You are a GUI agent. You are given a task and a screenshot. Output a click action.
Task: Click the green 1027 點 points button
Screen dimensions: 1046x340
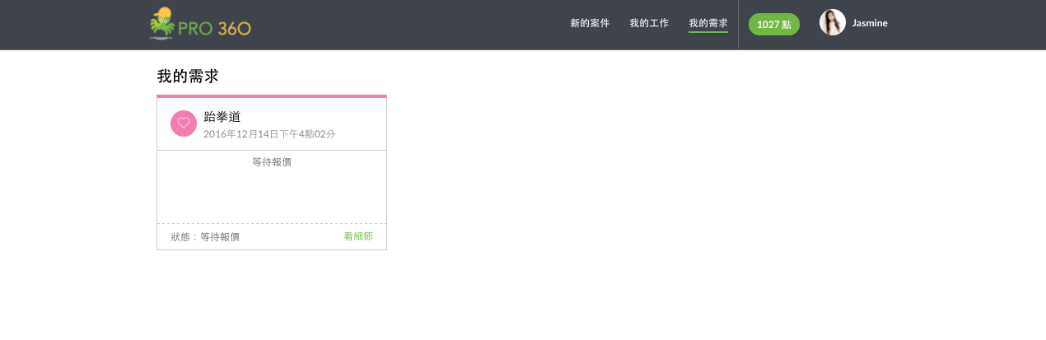[x=773, y=25]
